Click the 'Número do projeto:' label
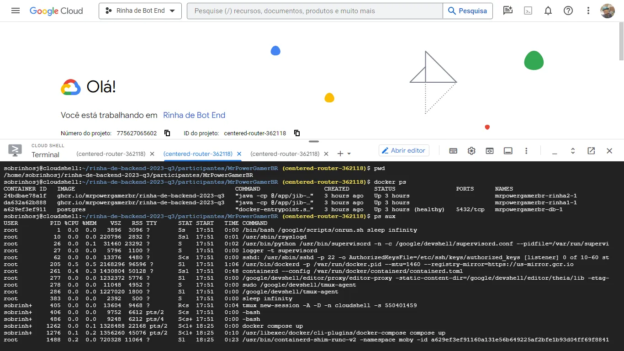The height and width of the screenshot is (351, 624). [x=86, y=133]
